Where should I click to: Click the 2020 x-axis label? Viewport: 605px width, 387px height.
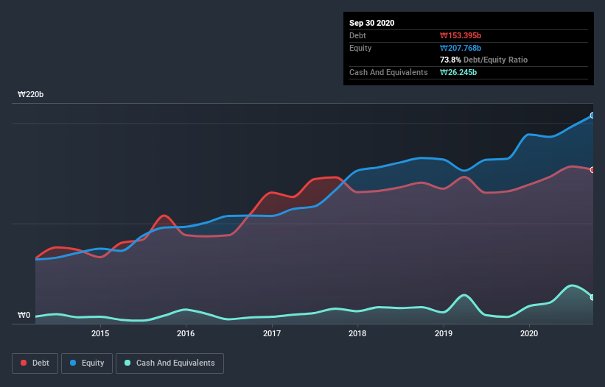(529, 333)
